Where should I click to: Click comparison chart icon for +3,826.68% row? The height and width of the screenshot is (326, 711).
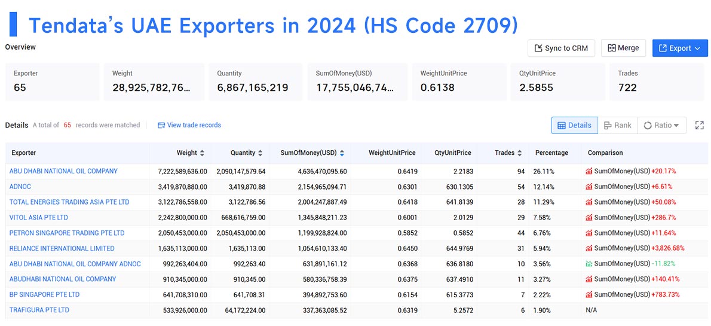click(x=589, y=248)
